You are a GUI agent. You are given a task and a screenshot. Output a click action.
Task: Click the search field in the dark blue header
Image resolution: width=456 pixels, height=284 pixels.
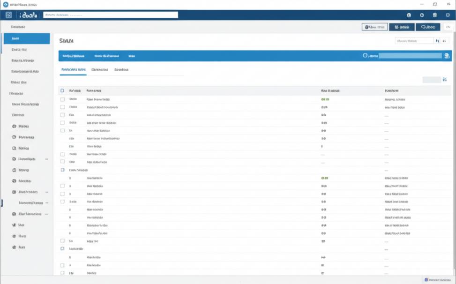[x=111, y=15]
